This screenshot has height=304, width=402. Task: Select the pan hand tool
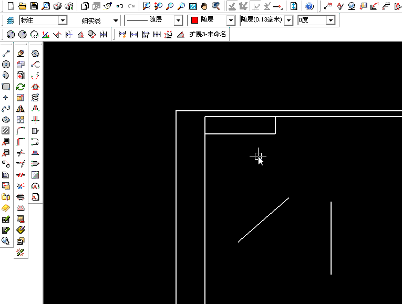(x=204, y=6)
